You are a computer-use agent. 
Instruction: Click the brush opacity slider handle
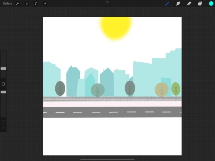tap(3, 92)
